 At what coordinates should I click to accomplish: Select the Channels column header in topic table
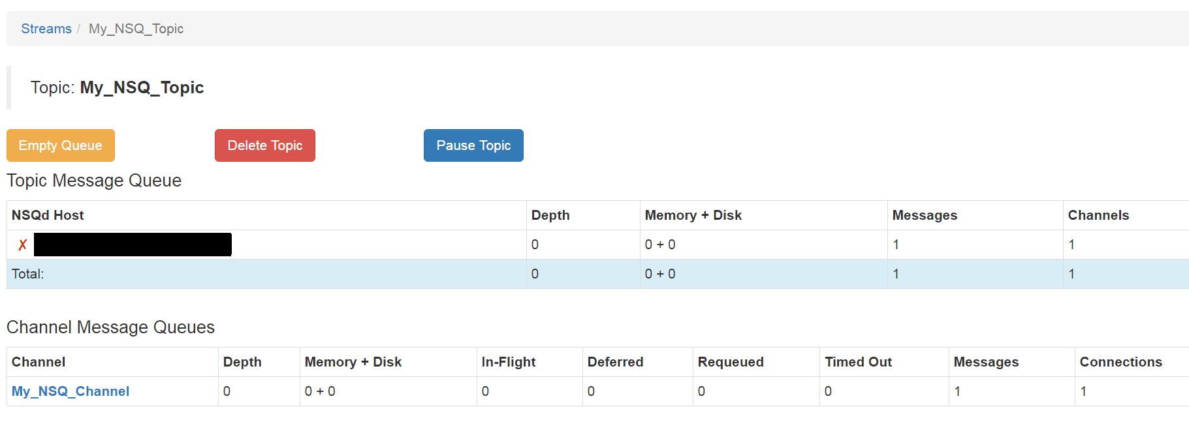coord(1098,215)
